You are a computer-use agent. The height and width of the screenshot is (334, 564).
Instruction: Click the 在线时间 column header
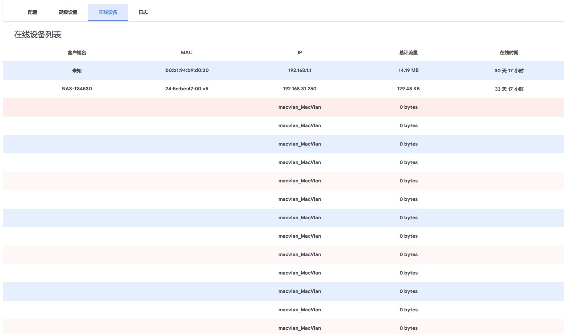[509, 52]
